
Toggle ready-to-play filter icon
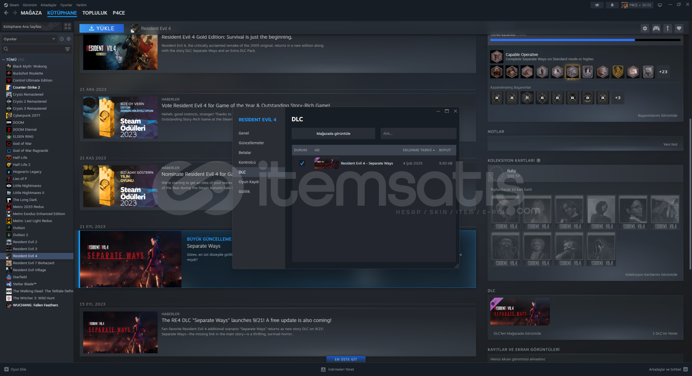(69, 39)
